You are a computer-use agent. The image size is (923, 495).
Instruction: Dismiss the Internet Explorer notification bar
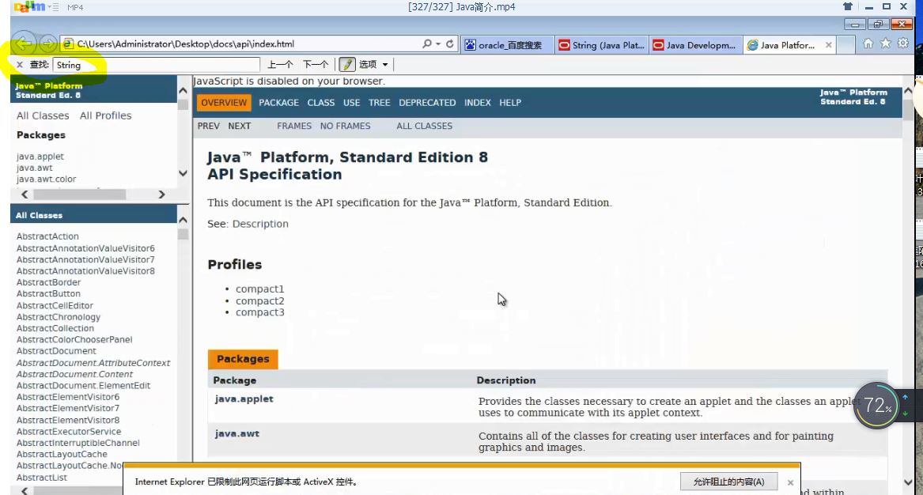pyautogui.click(x=791, y=482)
